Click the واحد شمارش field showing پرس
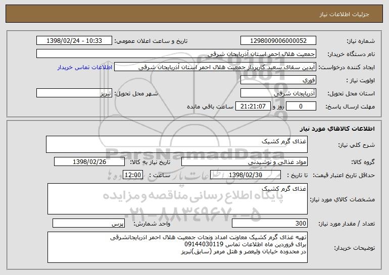The width and height of the screenshot is (389, 275). (x=88, y=223)
